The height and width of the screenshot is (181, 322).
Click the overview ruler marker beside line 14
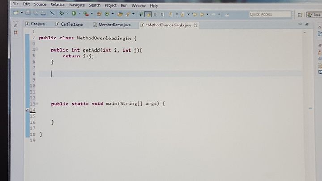click(310, 108)
